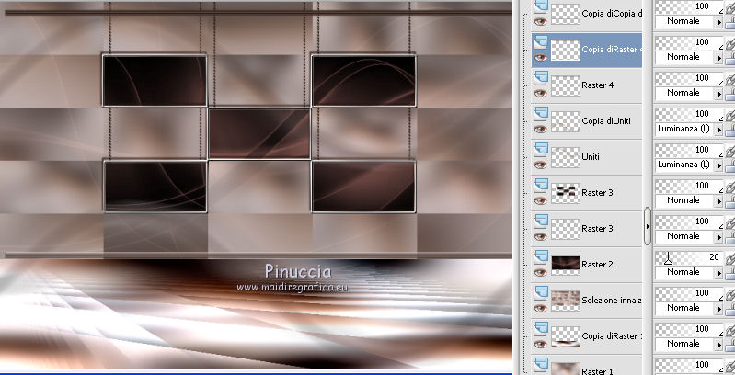Click the raster layer type icon of Raster 4
735x375 pixels.
(541, 78)
